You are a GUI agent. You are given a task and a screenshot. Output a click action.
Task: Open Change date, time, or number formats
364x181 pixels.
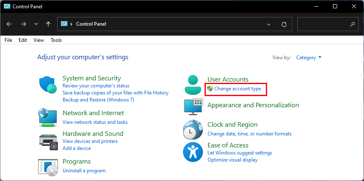tap(250, 134)
